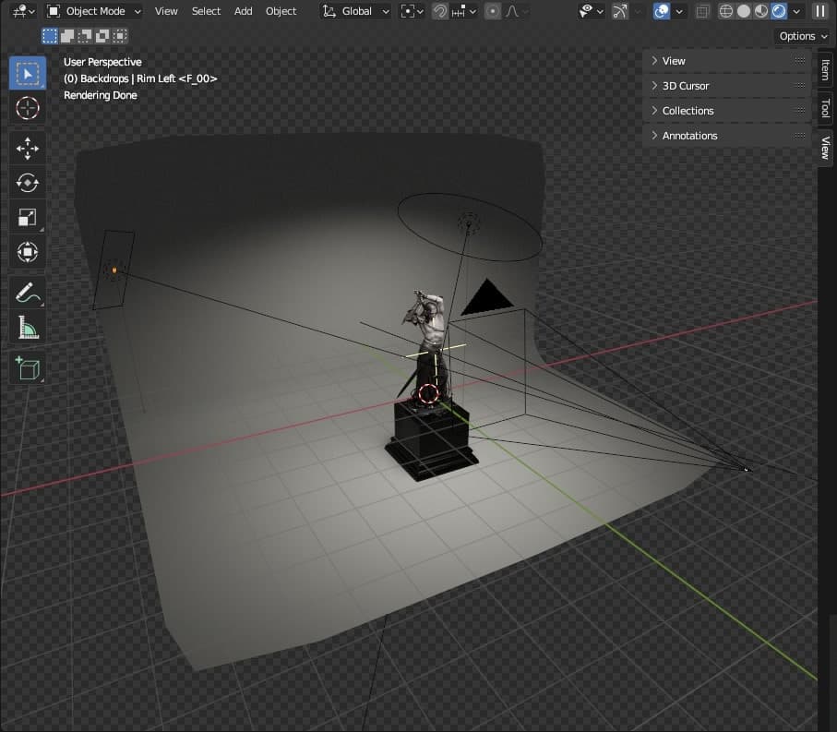This screenshot has height=732, width=837.
Task: Open Global transform orientation dropdown
Action: (356, 11)
